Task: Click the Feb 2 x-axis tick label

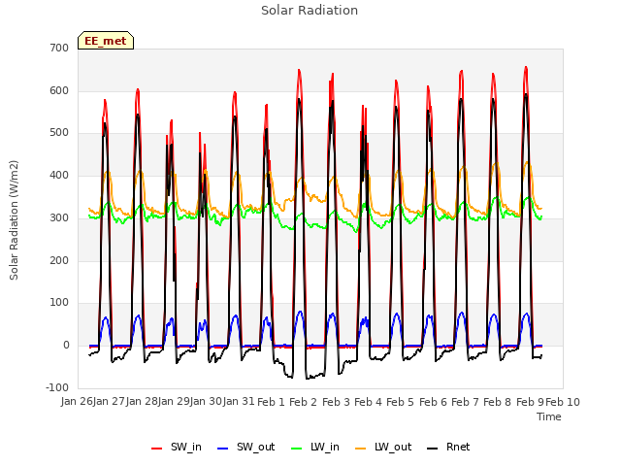Action: coord(303,402)
